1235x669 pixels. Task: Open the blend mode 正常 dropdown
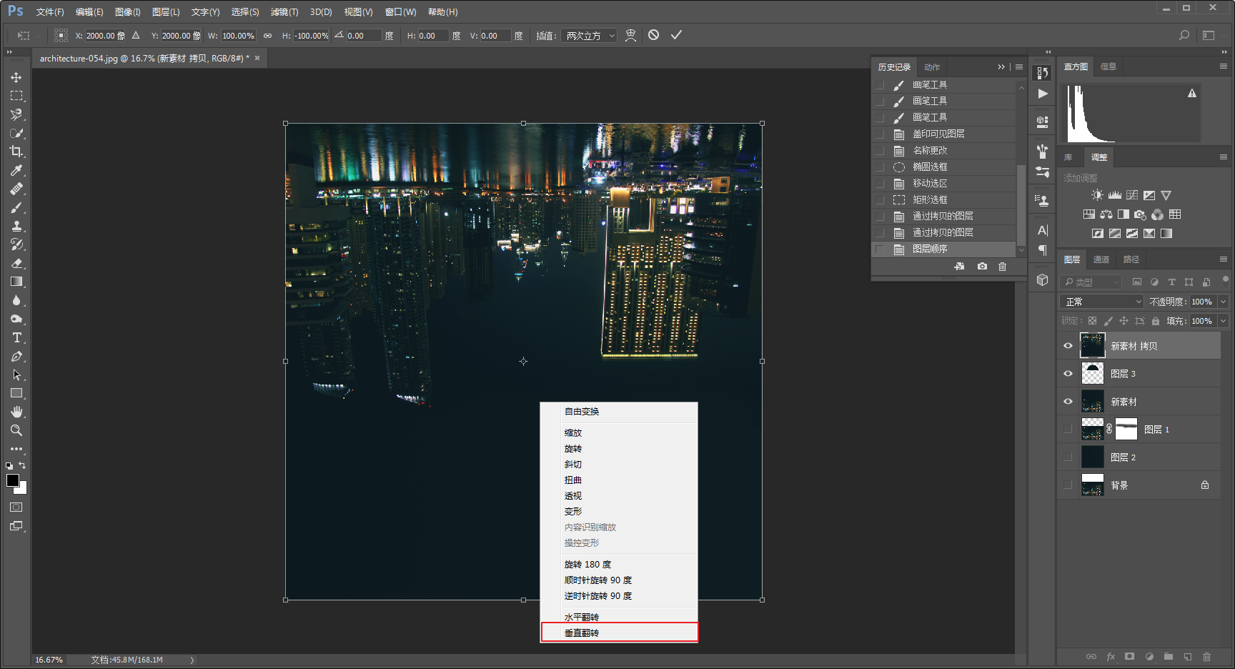[x=1101, y=302]
